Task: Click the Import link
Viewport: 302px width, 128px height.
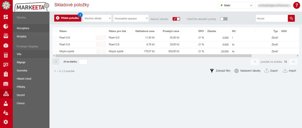Action: pos(290,71)
